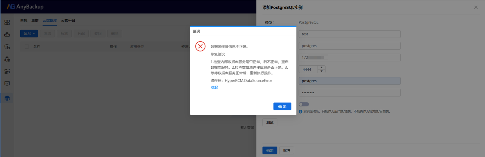This screenshot has height=157, width=485.
Task: Collapse details via the 收起 link
Action: (x=214, y=87)
